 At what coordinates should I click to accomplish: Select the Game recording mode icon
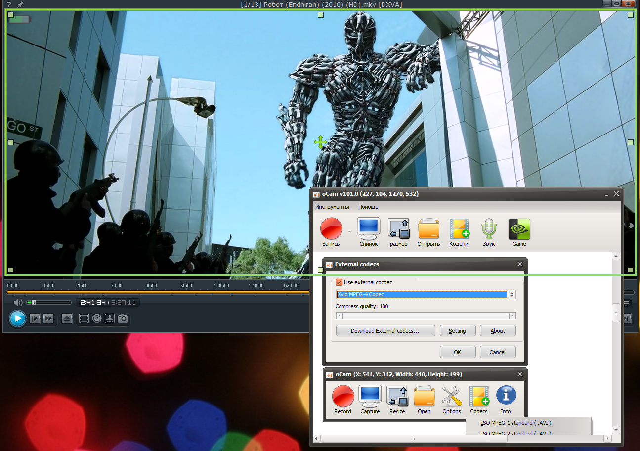pyautogui.click(x=519, y=232)
